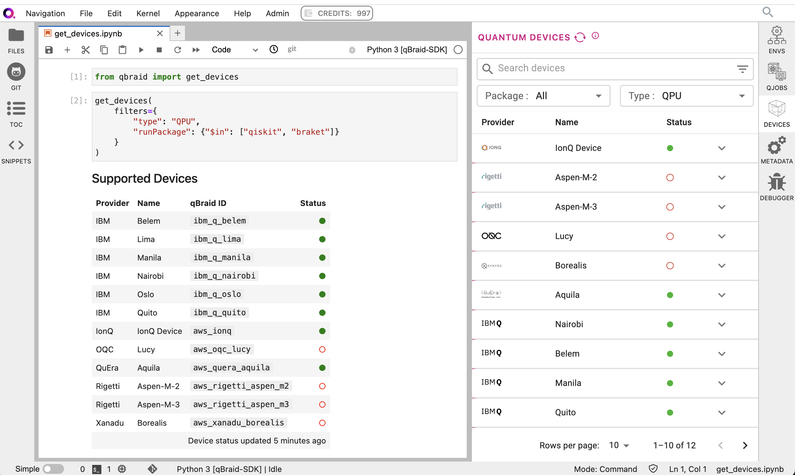The height and width of the screenshot is (475, 795).
Task: Expand the Nairobi device row
Action: (x=722, y=324)
